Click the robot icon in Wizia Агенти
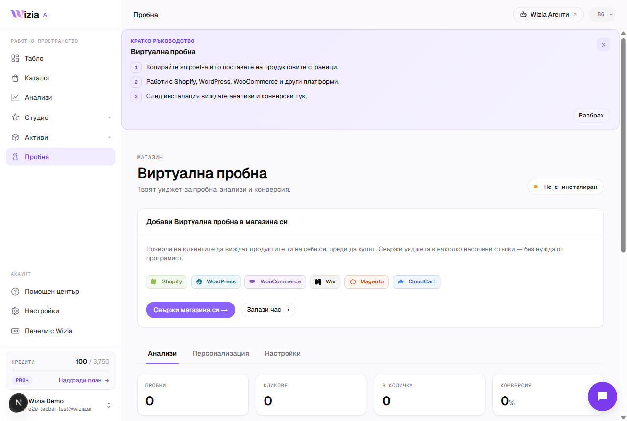Image resolution: width=627 pixels, height=421 pixels. tap(523, 15)
